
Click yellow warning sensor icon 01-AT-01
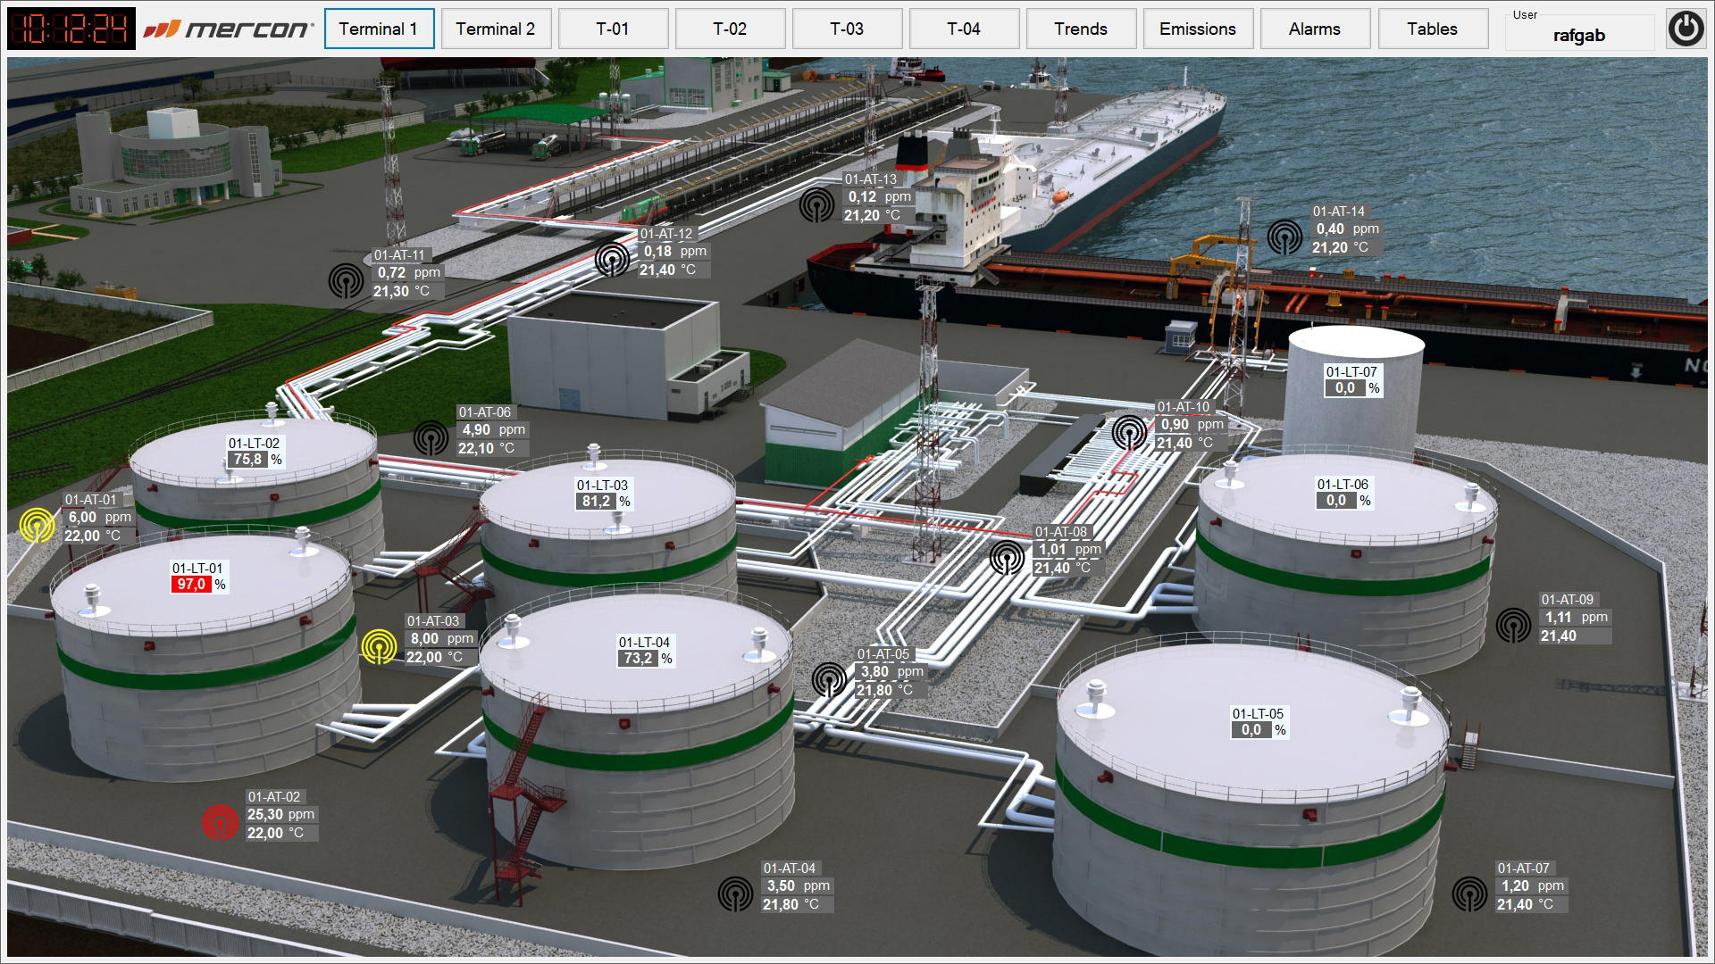click(x=37, y=526)
